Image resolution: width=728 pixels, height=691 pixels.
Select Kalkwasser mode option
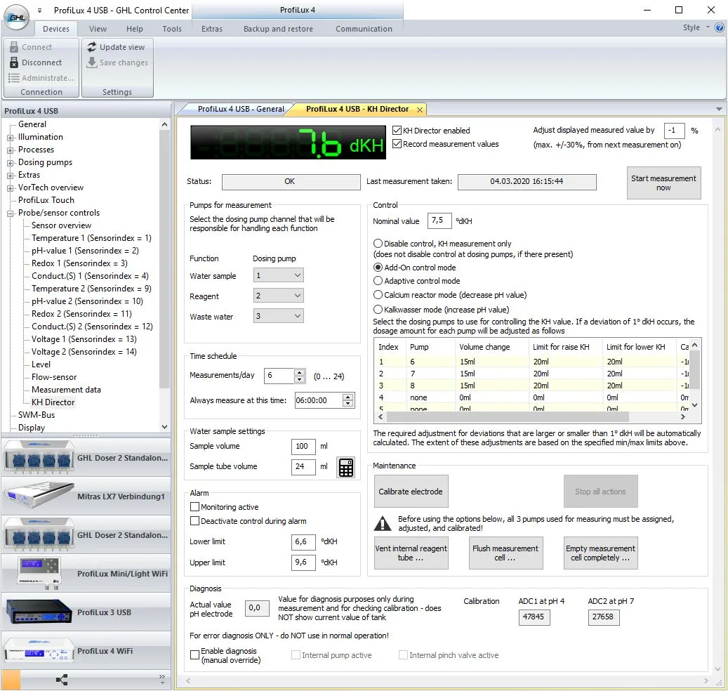378,309
